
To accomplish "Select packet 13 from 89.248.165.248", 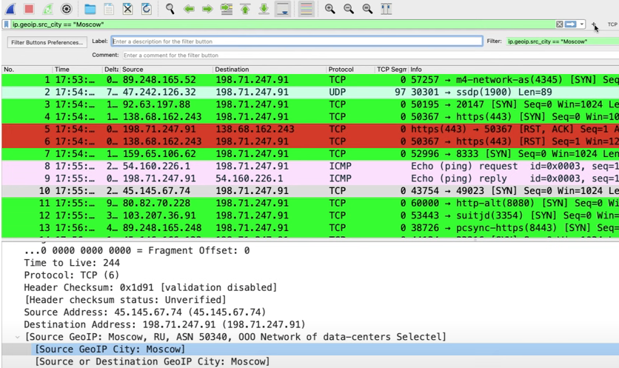I will (310, 228).
